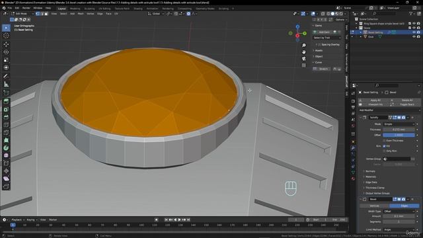
Task: Select the Bevel tool in the left toolbar
Action: coord(6,117)
